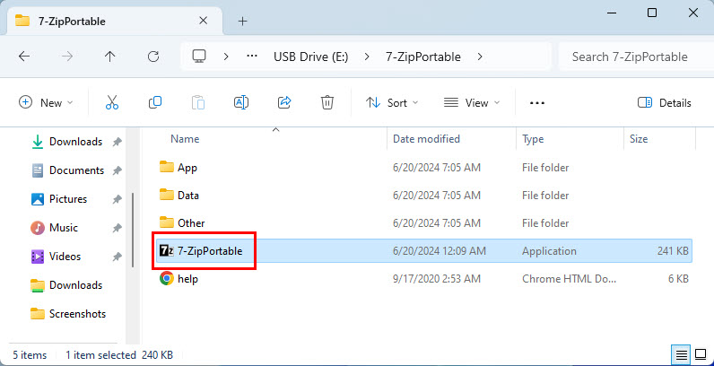Open a new tab with plus button
The height and width of the screenshot is (366, 714).
coord(242,21)
